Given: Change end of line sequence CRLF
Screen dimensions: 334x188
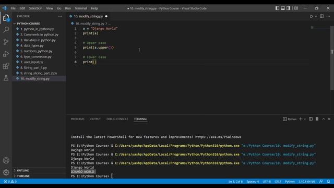Looking at the screenshot, I should (x=278, y=181).
